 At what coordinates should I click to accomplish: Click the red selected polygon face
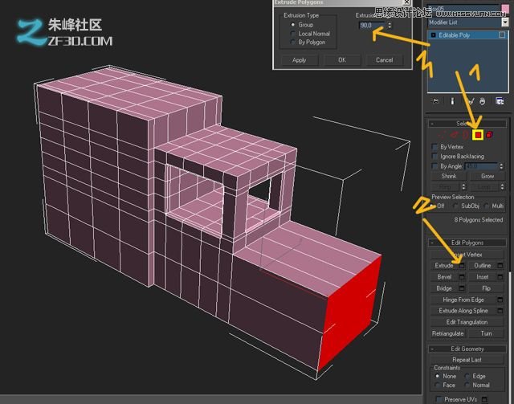tap(351, 312)
